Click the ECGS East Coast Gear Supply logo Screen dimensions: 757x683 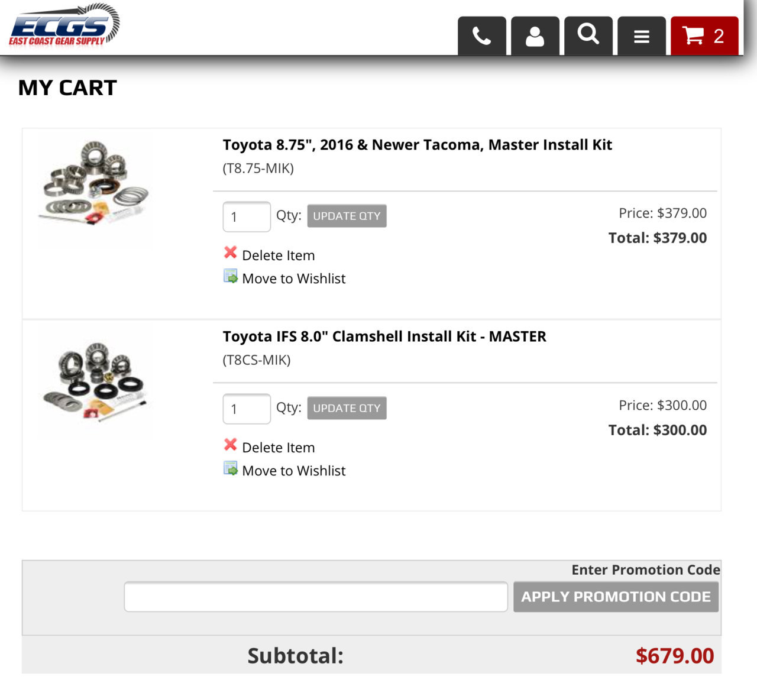coord(64,25)
